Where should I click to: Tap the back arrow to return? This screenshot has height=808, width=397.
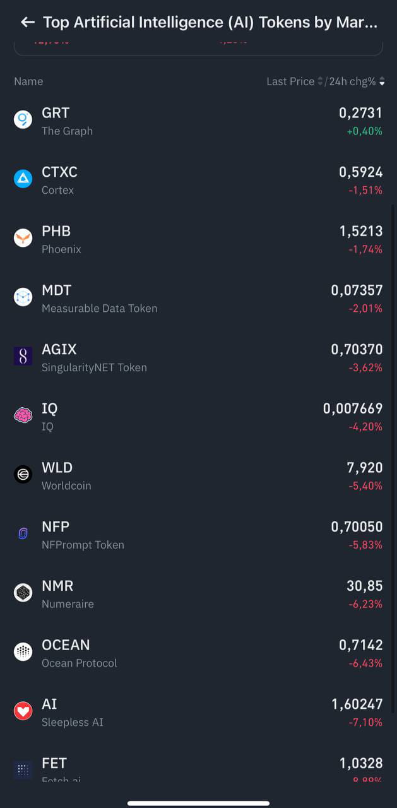click(x=27, y=22)
